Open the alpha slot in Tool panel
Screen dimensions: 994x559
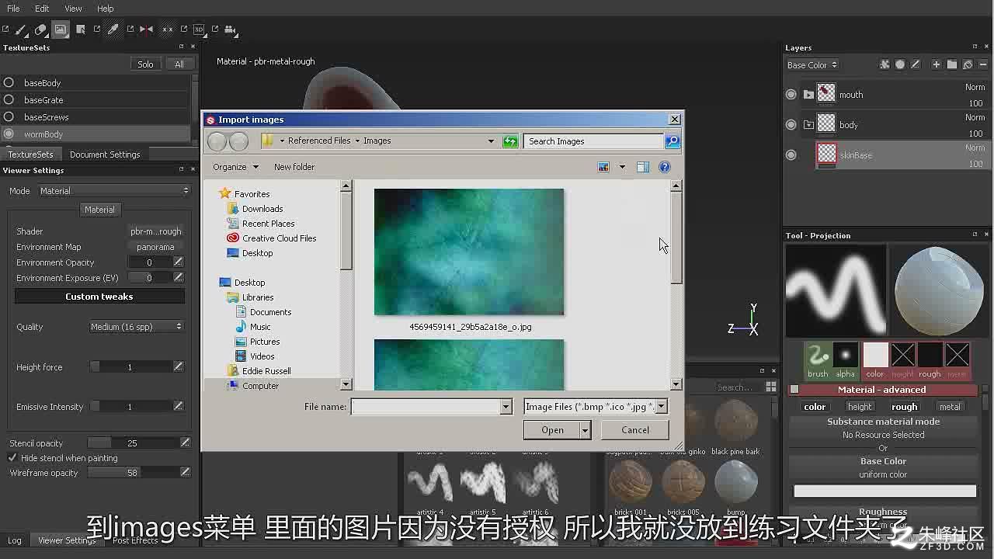click(846, 359)
